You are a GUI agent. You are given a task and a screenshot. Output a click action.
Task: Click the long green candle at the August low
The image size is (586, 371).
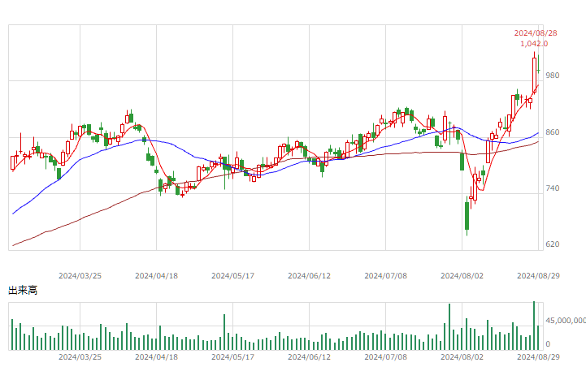coord(467,216)
